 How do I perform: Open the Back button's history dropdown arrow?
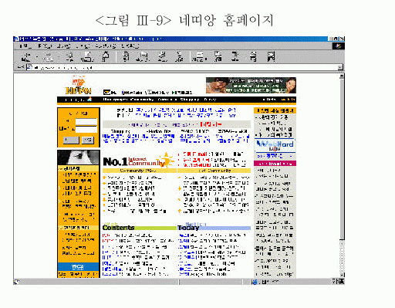click(37, 57)
